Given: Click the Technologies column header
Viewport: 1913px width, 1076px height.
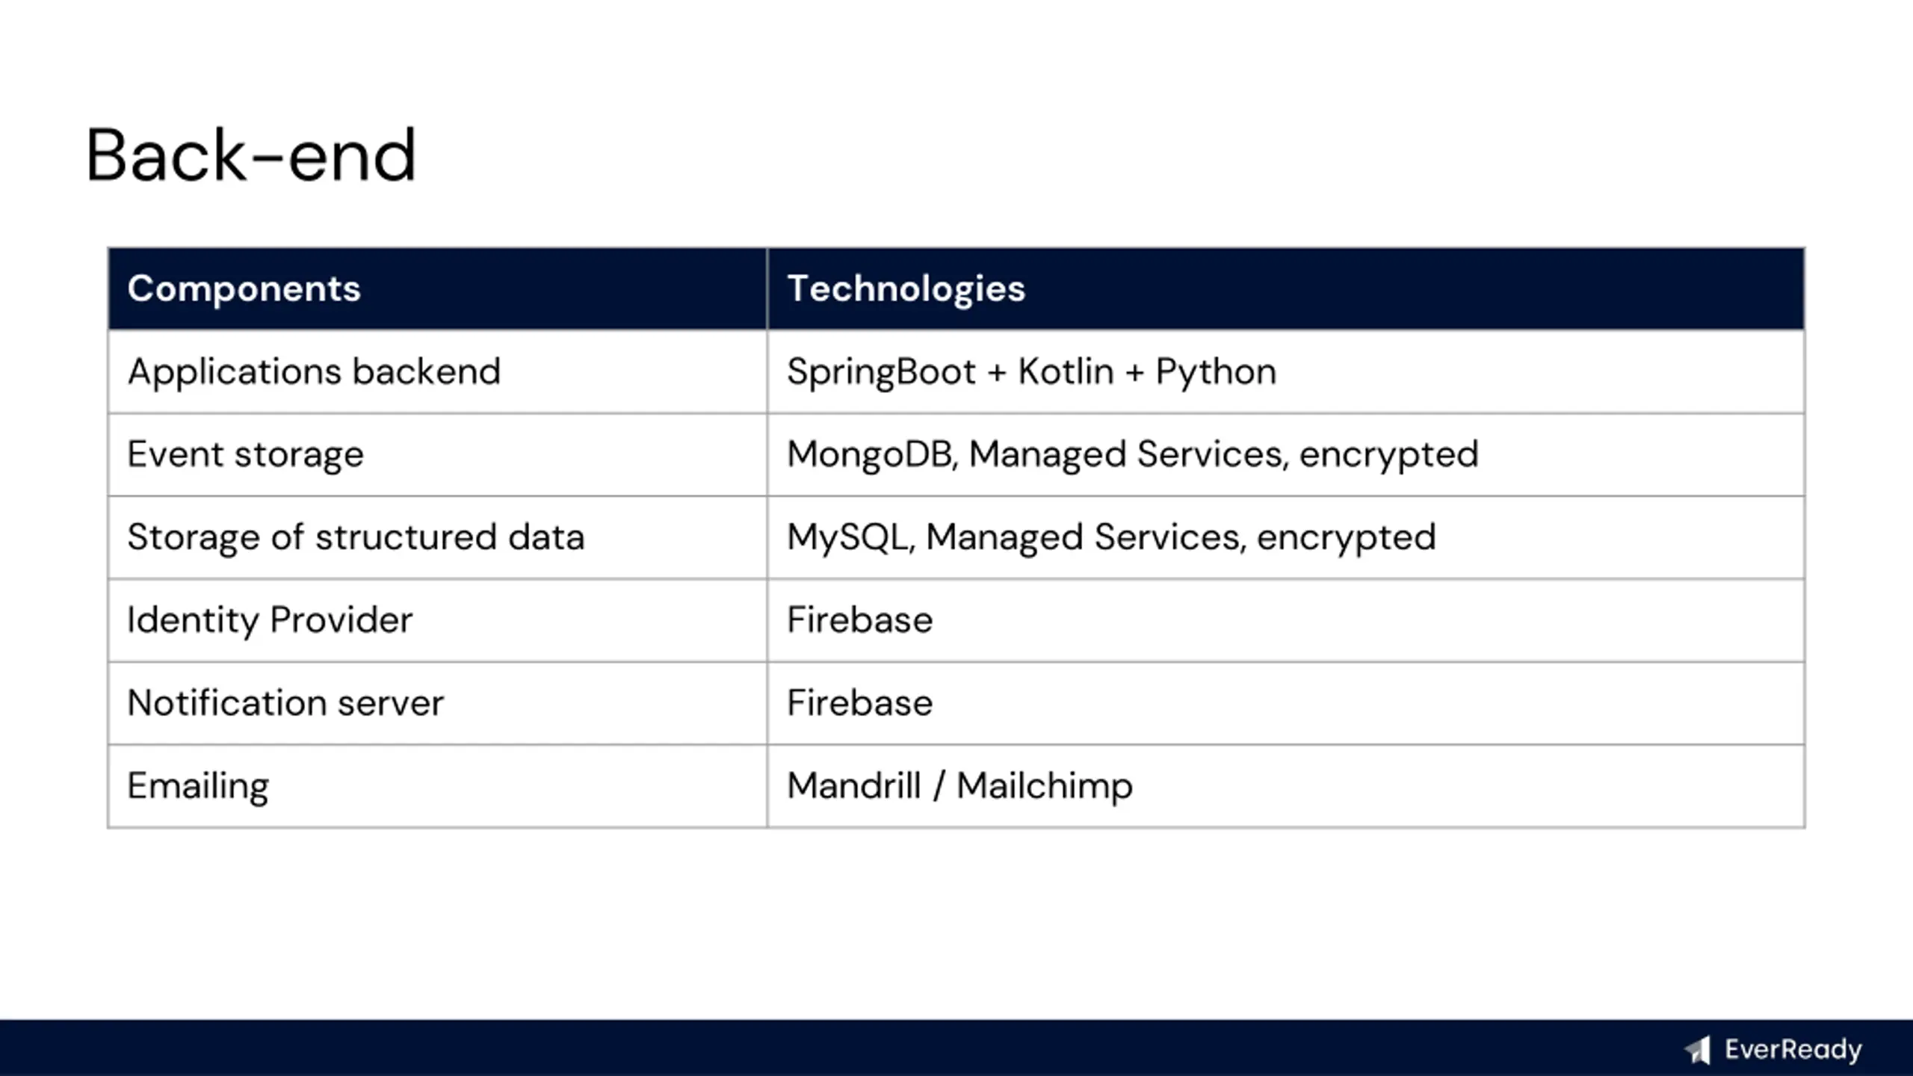Looking at the screenshot, I should [1285, 288].
